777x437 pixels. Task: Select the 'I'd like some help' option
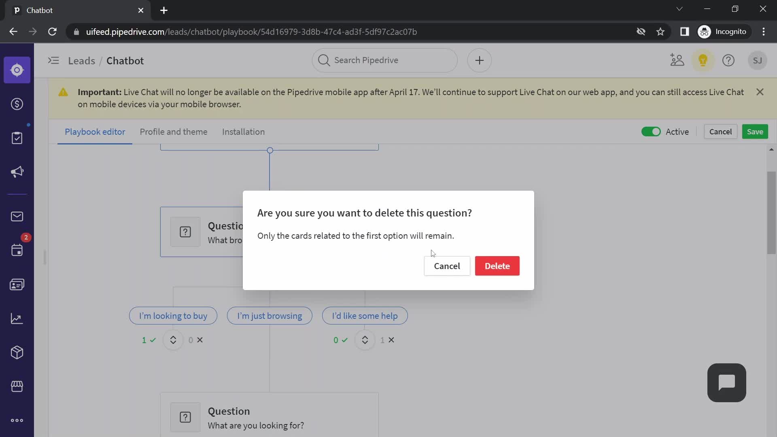(365, 316)
